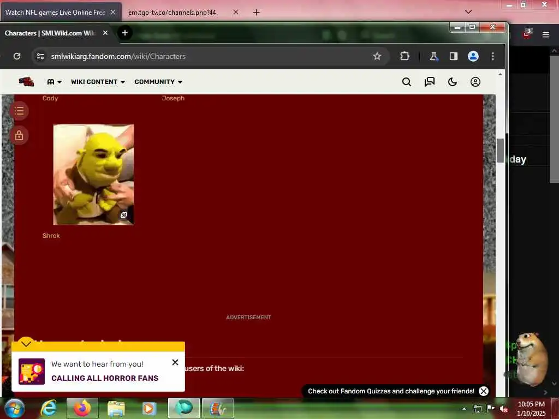Follow the Cody character link
This screenshot has height=419, width=559.
50,98
